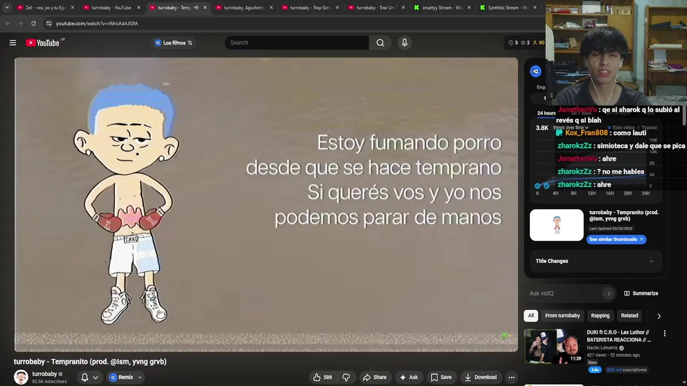Submit Ask vidIQ arrow button
Screen dimensions: 687x386
pos(609,293)
